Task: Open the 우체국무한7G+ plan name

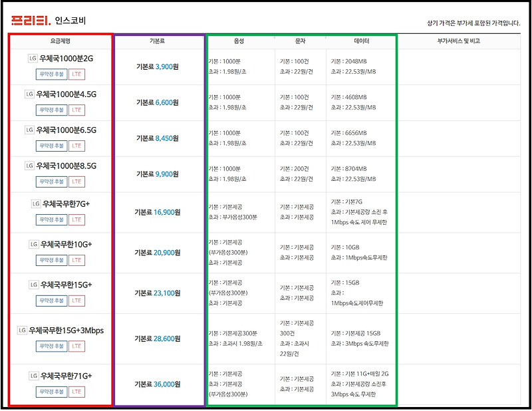Action: 66,204
